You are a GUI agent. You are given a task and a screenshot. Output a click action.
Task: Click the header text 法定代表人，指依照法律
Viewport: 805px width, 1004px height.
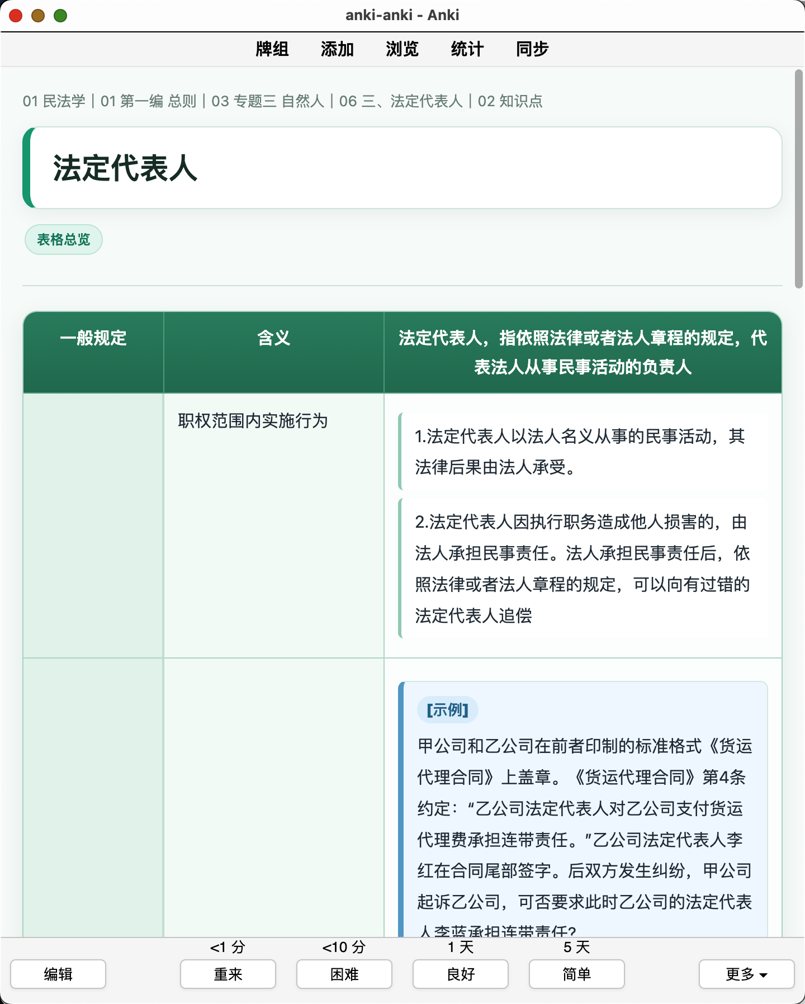click(583, 352)
